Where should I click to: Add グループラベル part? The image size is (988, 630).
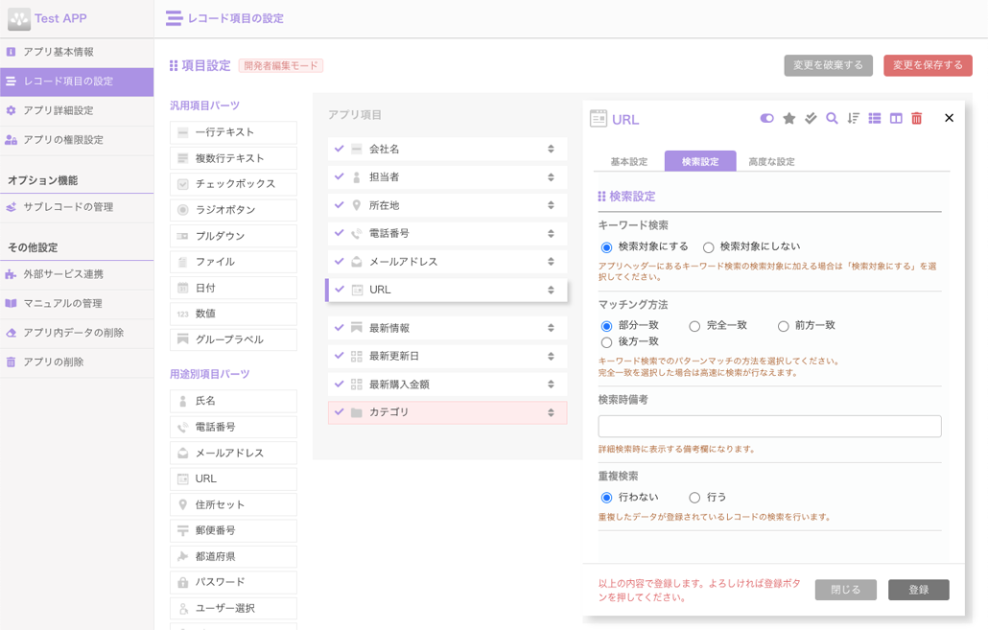pos(233,339)
